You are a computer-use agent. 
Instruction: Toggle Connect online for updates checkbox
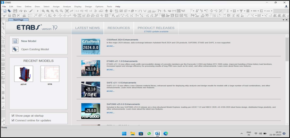click(13, 120)
